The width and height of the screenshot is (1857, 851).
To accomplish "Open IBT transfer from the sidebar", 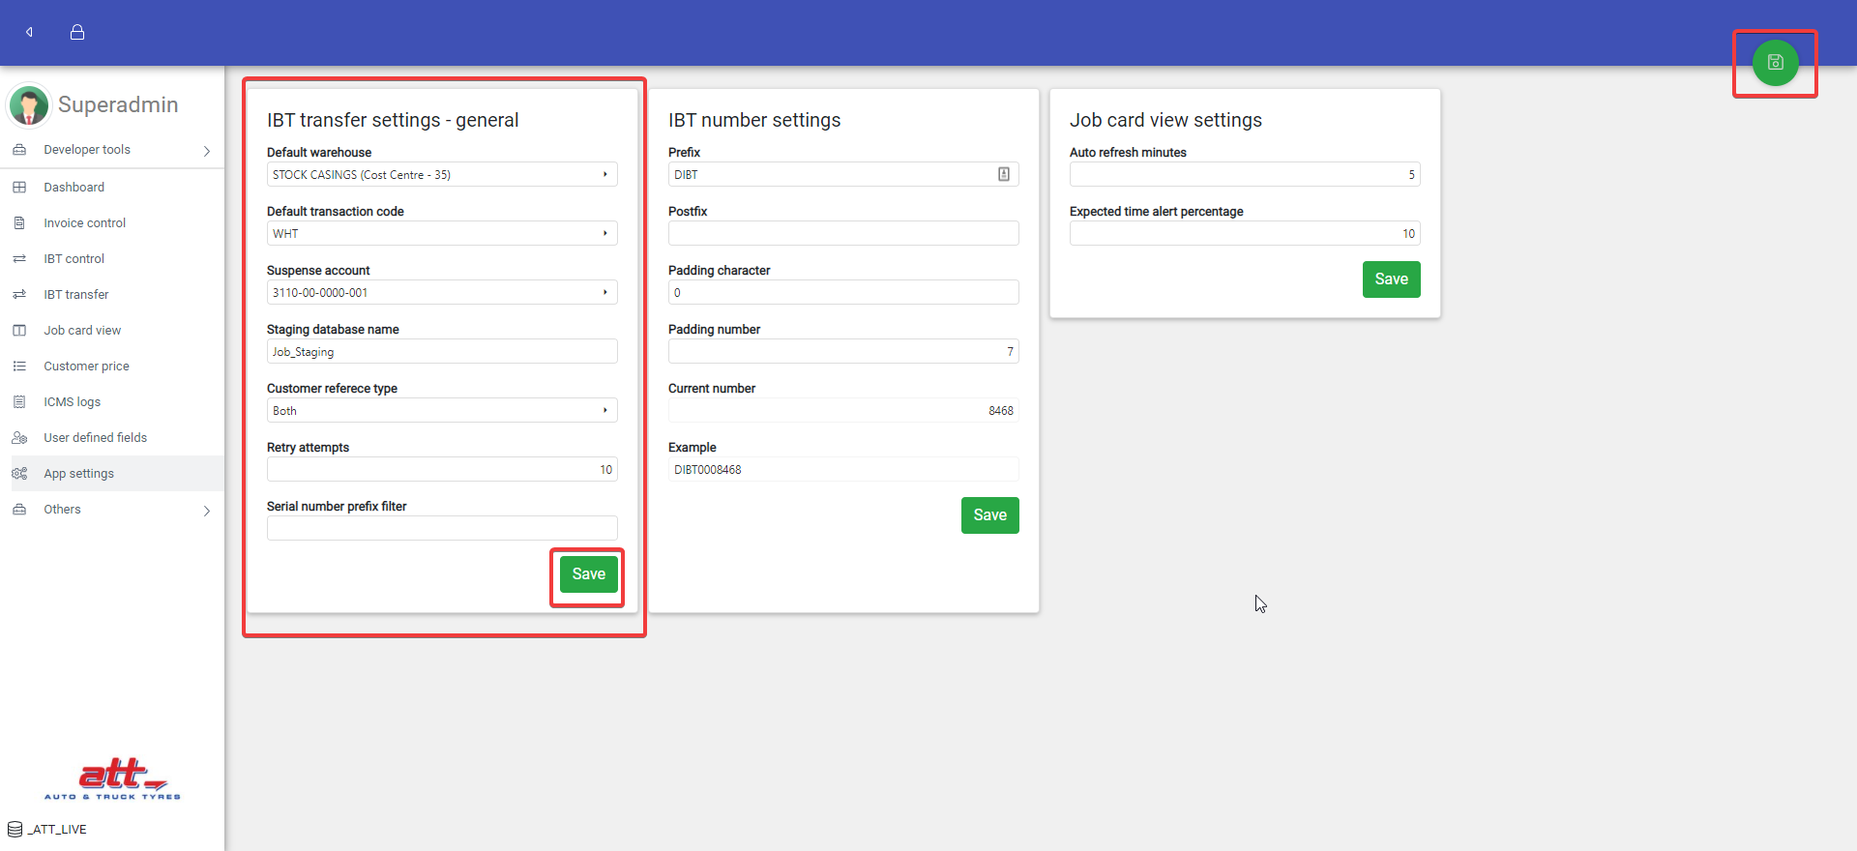I will click(x=76, y=295).
